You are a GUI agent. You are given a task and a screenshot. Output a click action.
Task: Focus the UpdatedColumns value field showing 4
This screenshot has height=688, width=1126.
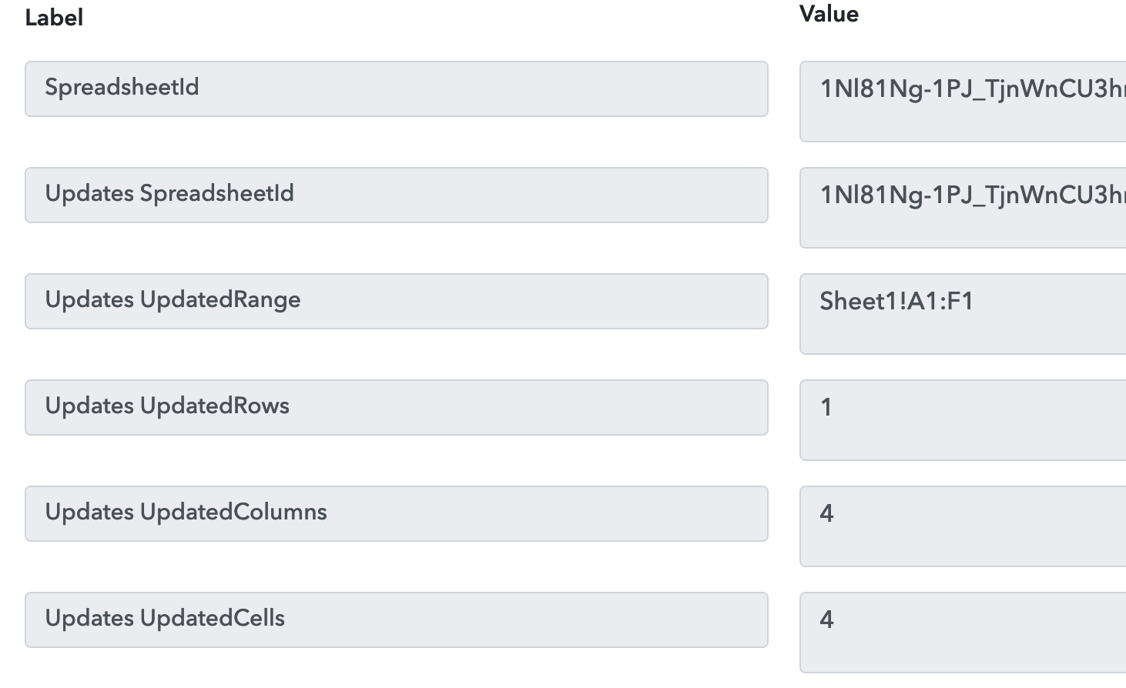[x=963, y=526]
